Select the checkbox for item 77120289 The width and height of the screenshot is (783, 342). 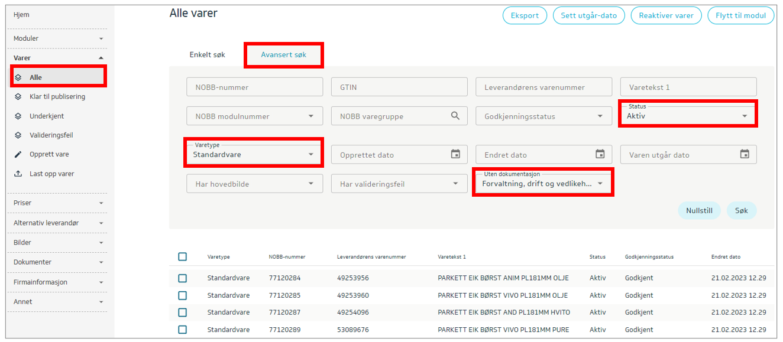tap(182, 330)
